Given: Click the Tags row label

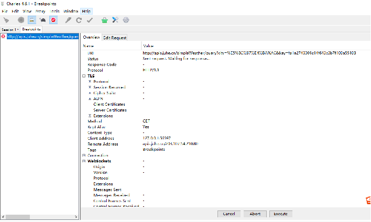Looking at the screenshot, I should pyautogui.click(x=92, y=150).
